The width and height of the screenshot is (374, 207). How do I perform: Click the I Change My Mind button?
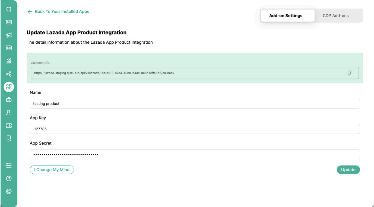[x=52, y=170]
